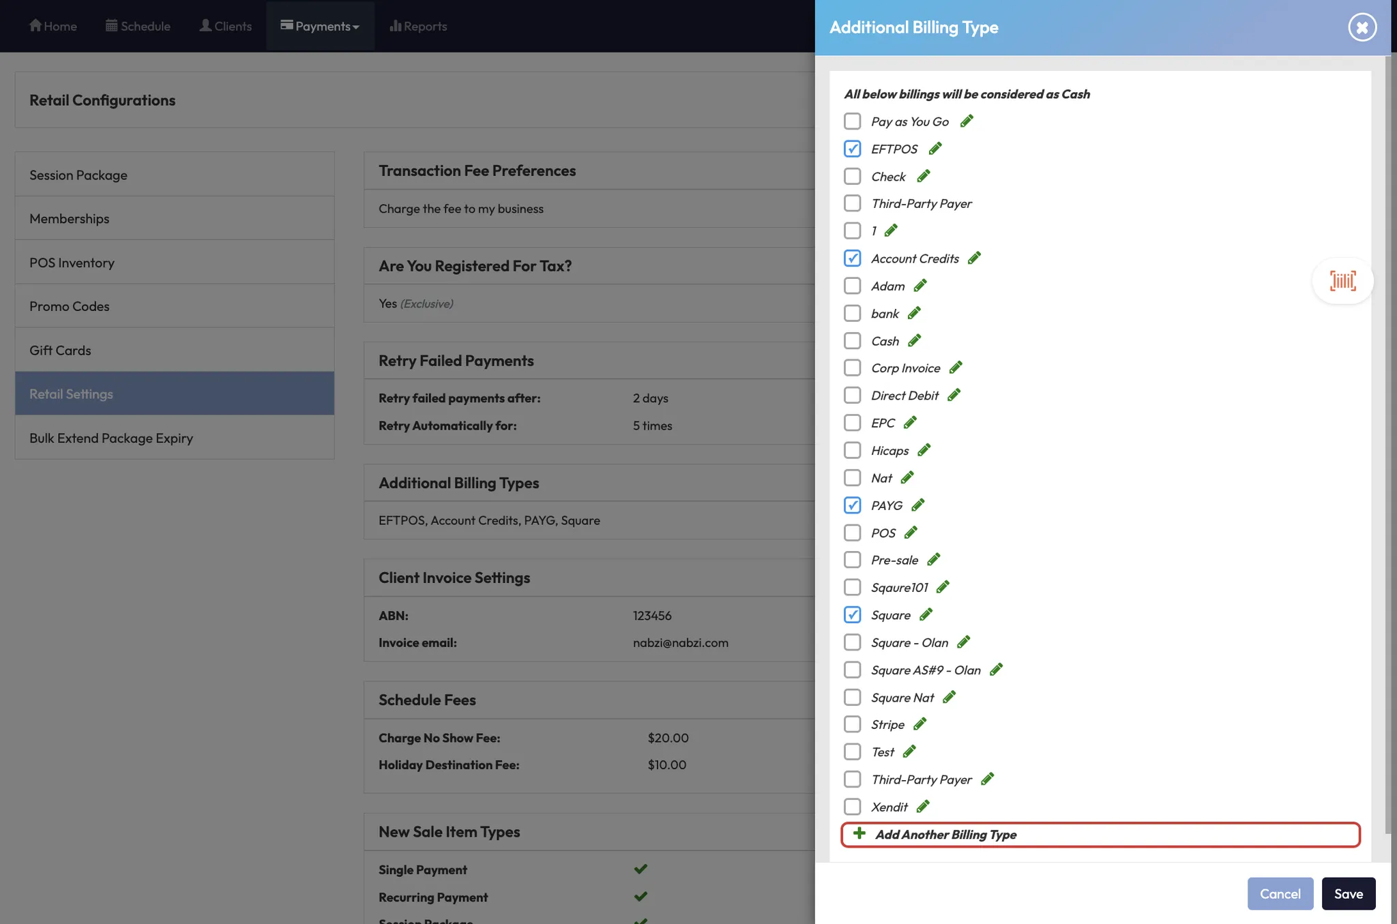Image resolution: width=1397 pixels, height=924 pixels.
Task: Click the barcode scanner icon
Action: 1342,281
